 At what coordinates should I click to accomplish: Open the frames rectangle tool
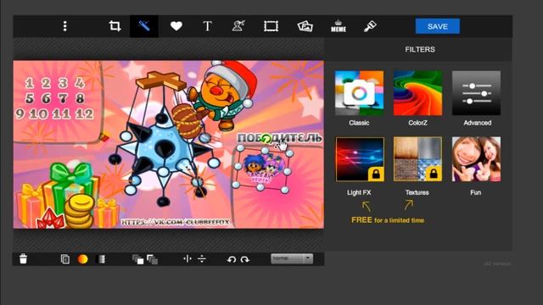pyautogui.click(x=271, y=26)
